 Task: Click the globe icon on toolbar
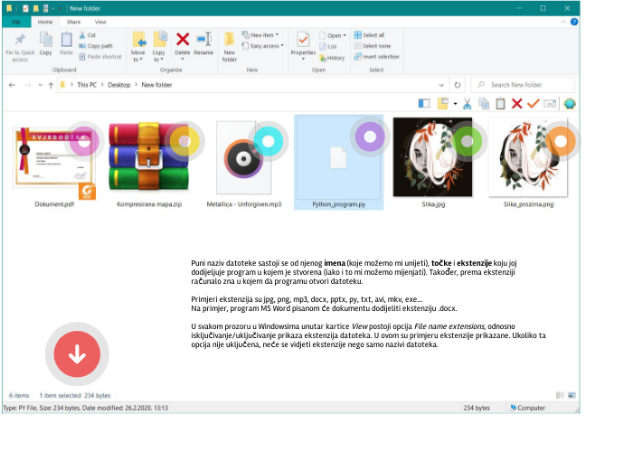pyautogui.click(x=570, y=104)
